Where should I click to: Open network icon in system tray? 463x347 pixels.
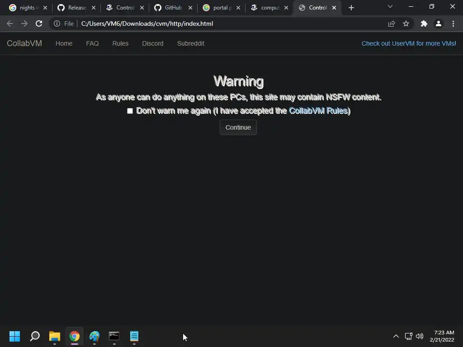pos(408,336)
